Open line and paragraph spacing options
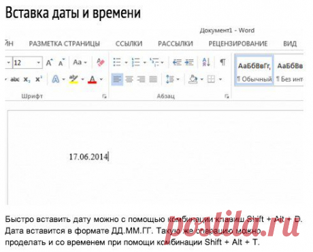Image resolution: width=313 pixels, height=252 pixels. pyautogui.click(x=172, y=79)
